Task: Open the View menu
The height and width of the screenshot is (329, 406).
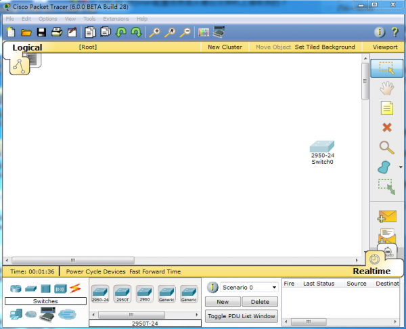Action: click(70, 19)
